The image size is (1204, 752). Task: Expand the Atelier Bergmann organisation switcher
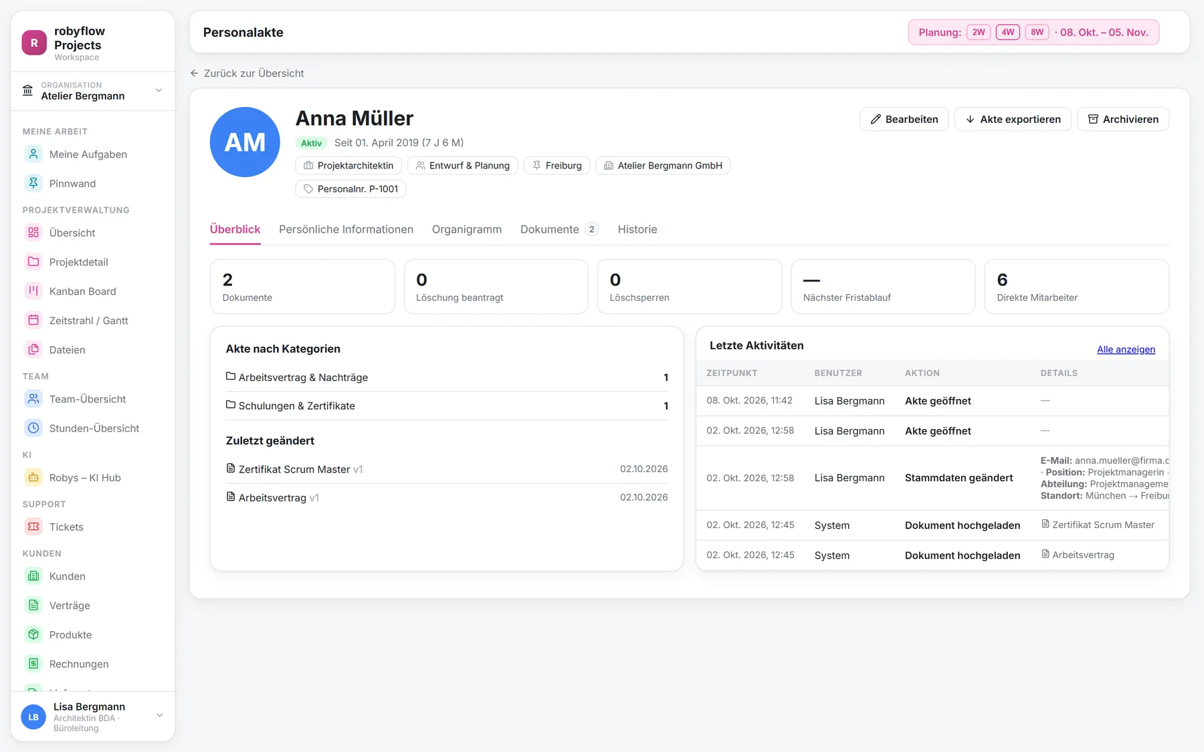pos(93,91)
